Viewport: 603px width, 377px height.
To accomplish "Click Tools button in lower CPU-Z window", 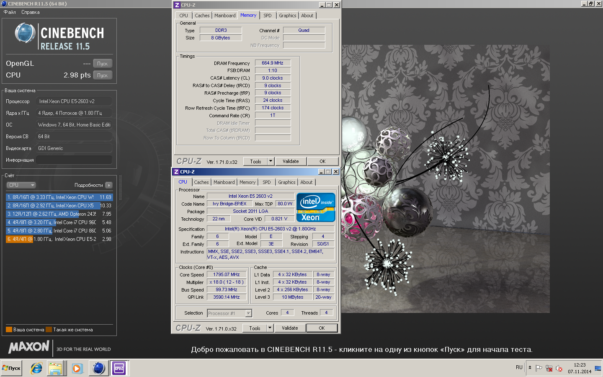I will click(x=255, y=328).
